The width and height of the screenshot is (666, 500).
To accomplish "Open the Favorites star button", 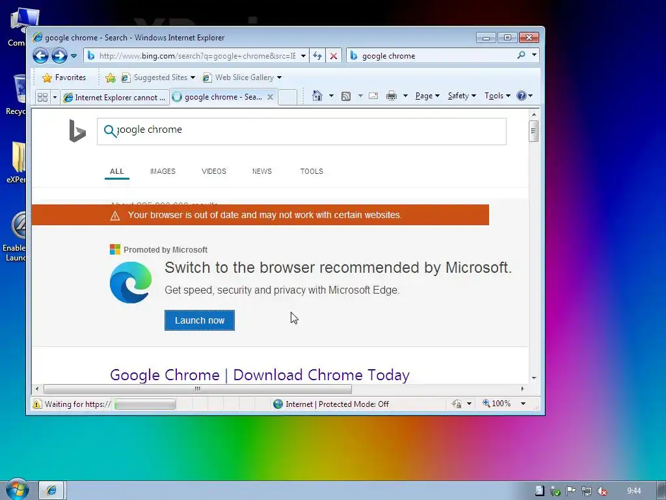I will [x=64, y=77].
